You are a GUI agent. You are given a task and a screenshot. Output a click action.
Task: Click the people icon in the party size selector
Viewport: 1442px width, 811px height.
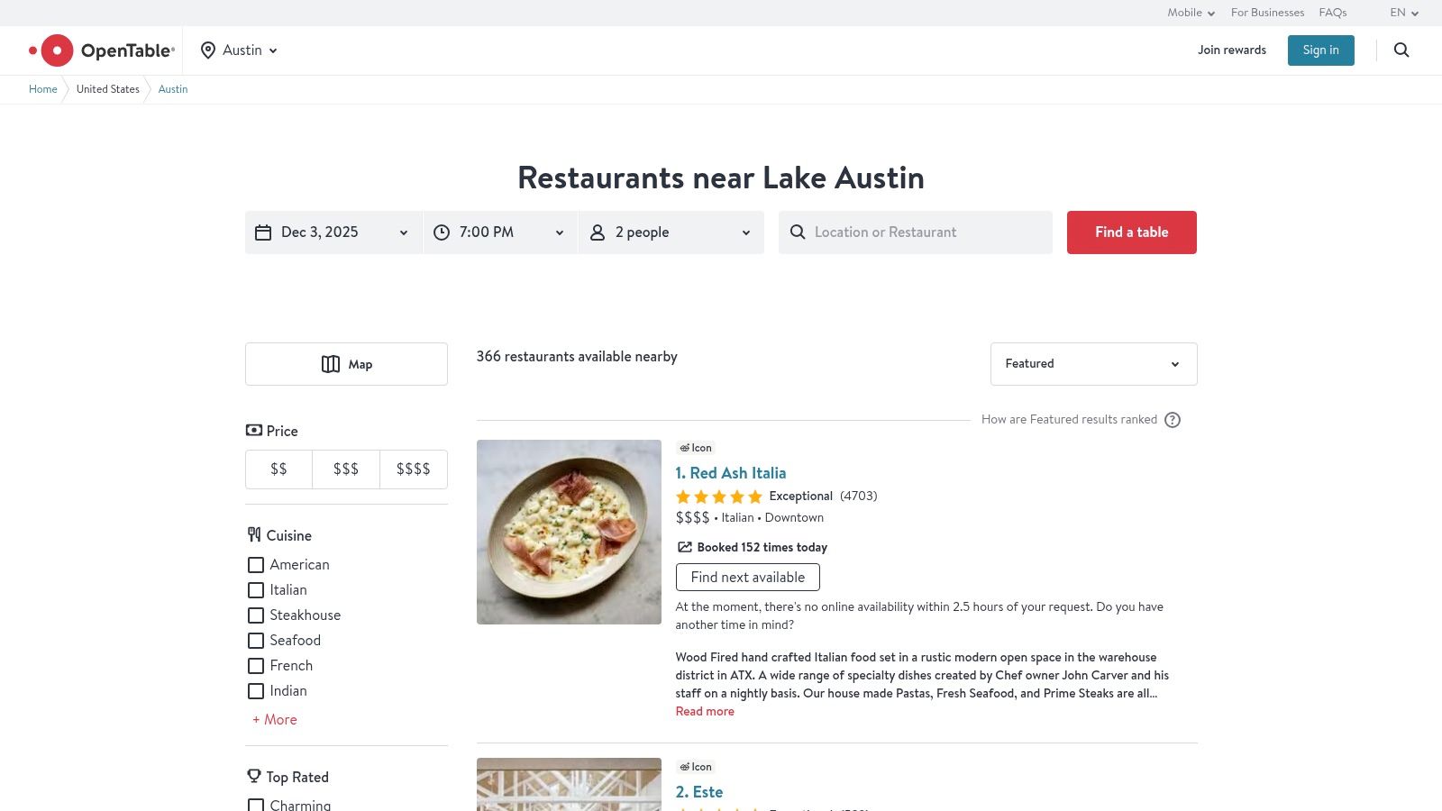pyautogui.click(x=597, y=232)
